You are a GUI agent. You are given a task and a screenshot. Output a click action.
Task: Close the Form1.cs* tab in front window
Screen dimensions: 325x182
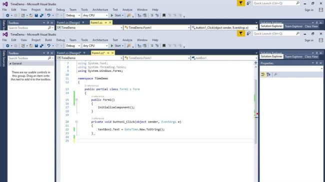click(x=112, y=53)
